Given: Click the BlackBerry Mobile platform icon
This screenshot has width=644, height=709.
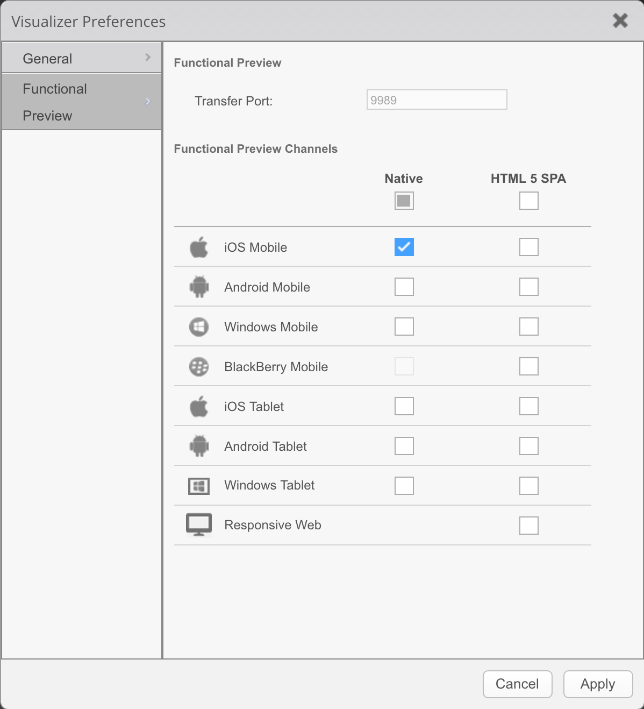Looking at the screenshot, I should click(x=199, y=367).
